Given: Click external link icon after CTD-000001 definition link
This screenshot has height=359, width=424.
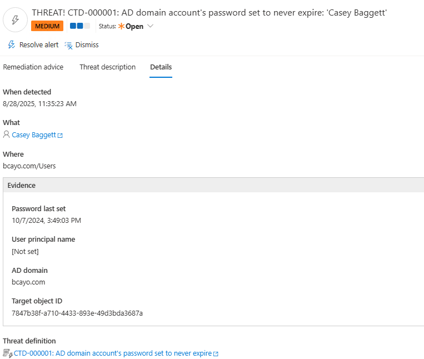Looking at the screenshot, I should [x=216, y=353].
